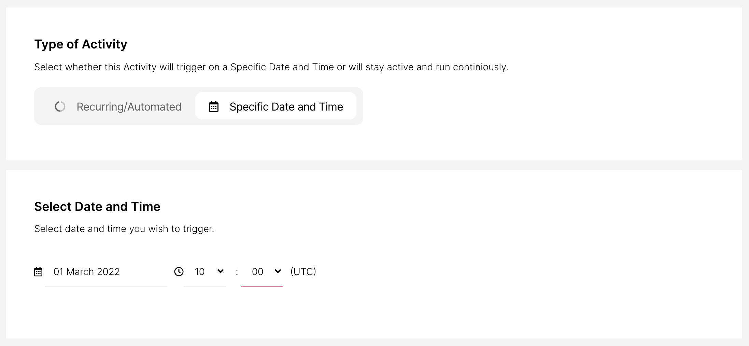This screenshot has height=346, width=749.
Task: Click the Type of Activity heading
Action: 81,44
